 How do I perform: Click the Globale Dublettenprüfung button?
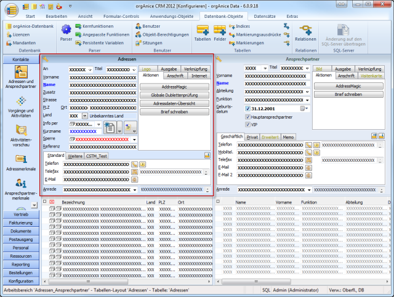174,95
